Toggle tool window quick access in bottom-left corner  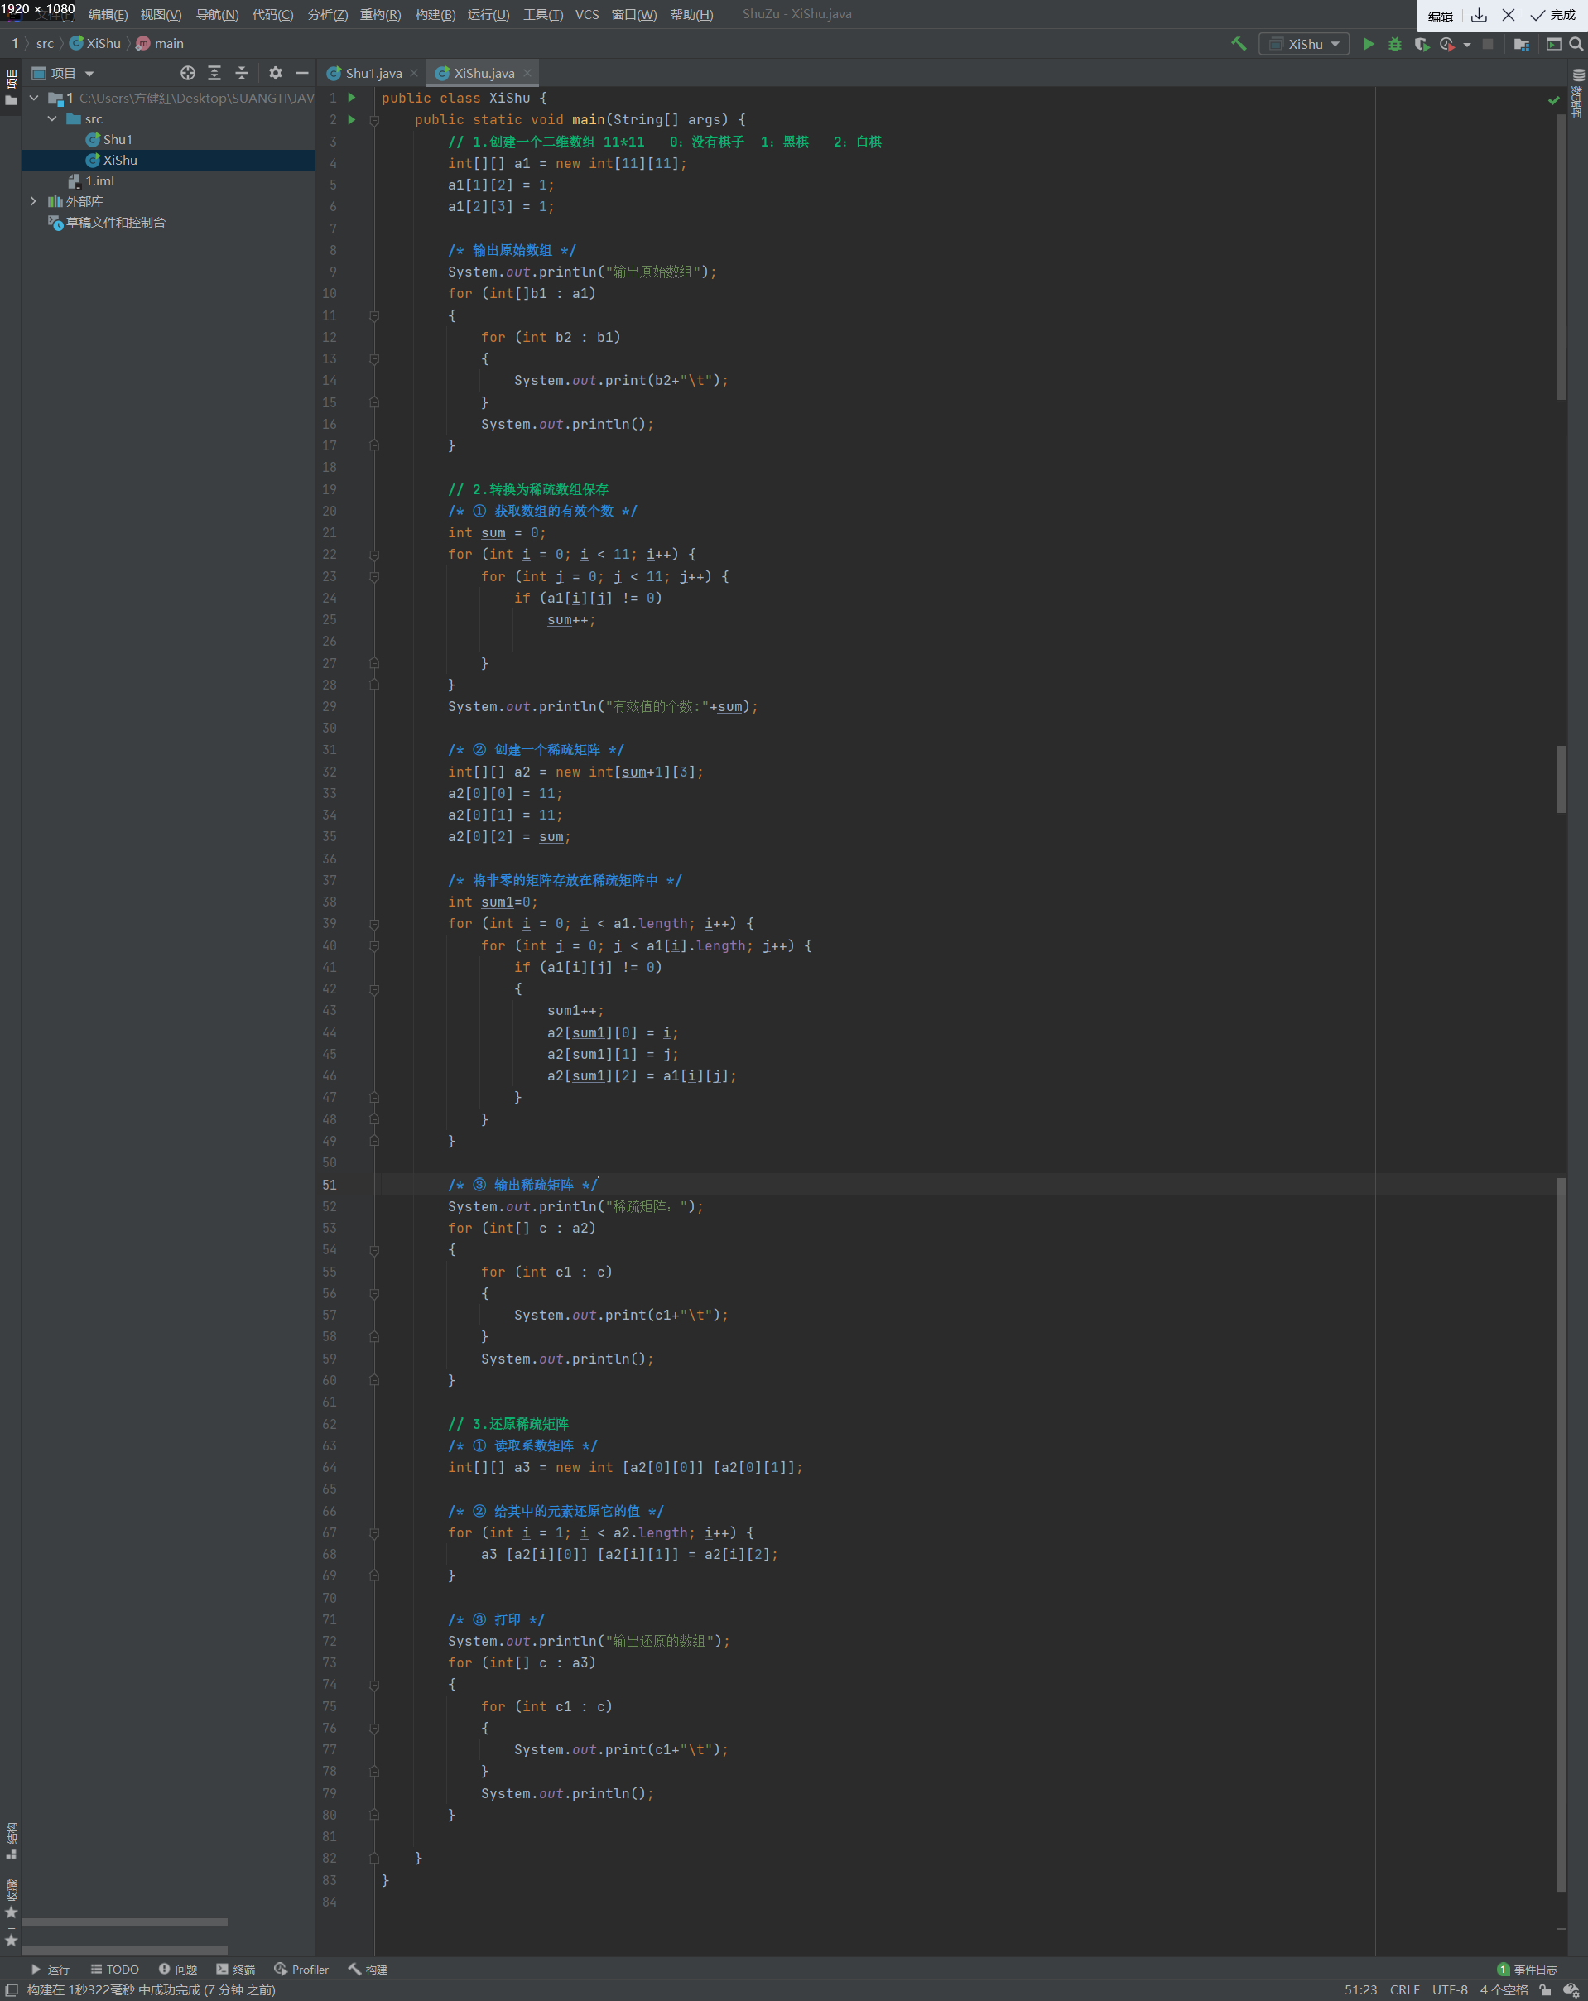coord(12,1990)
